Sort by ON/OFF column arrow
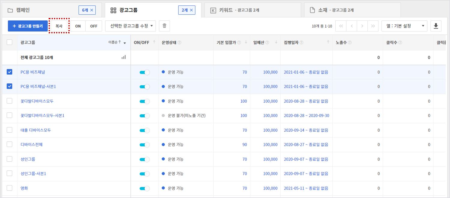The image size is (450, 198). (154, 42)
